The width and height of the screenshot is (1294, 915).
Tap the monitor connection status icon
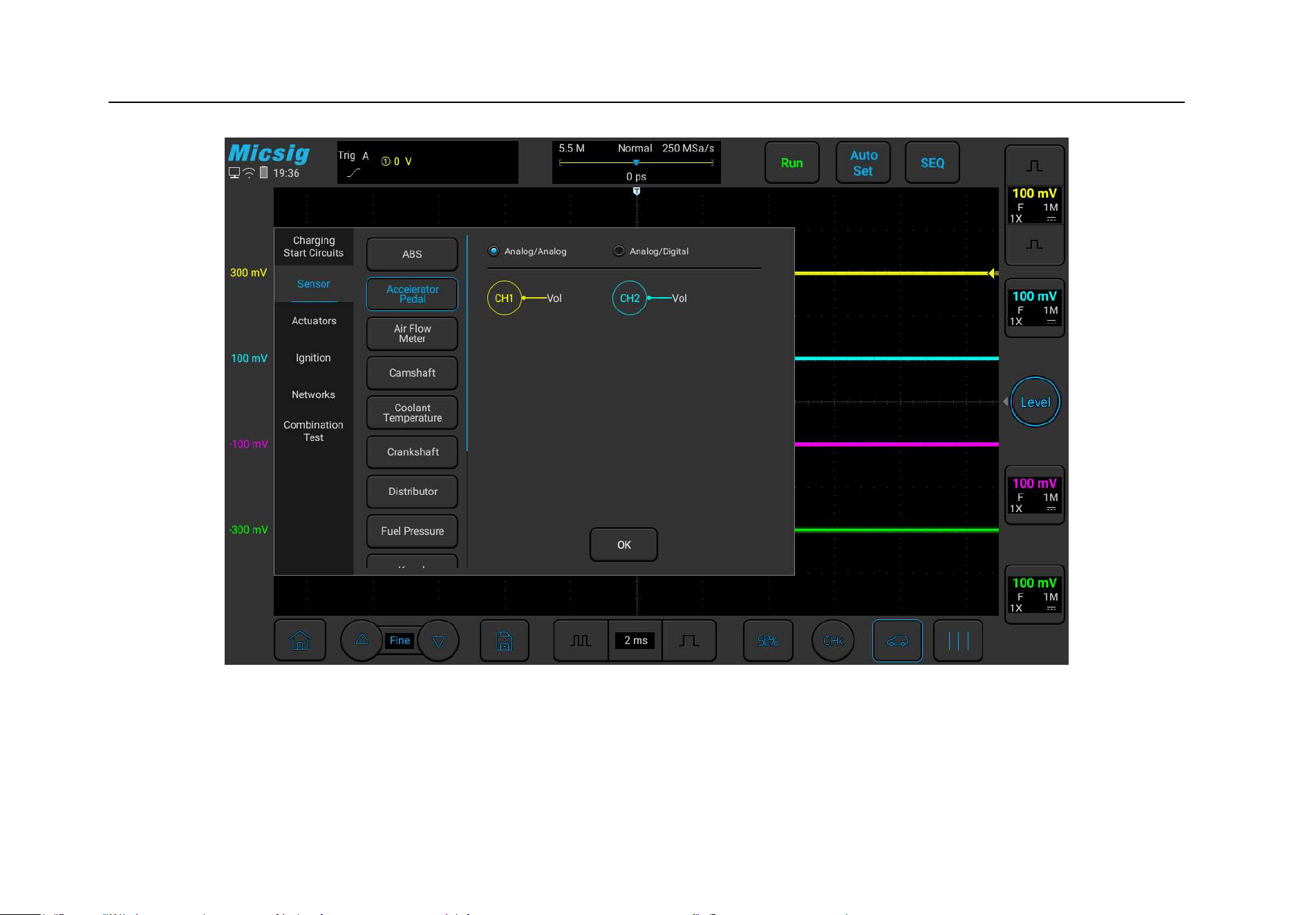pyautogui.click(x=234, y=173)
